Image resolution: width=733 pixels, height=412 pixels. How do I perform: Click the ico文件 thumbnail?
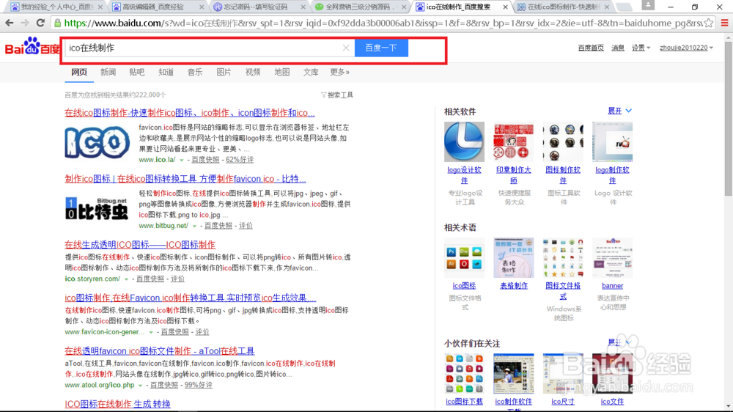pos(612,374)
